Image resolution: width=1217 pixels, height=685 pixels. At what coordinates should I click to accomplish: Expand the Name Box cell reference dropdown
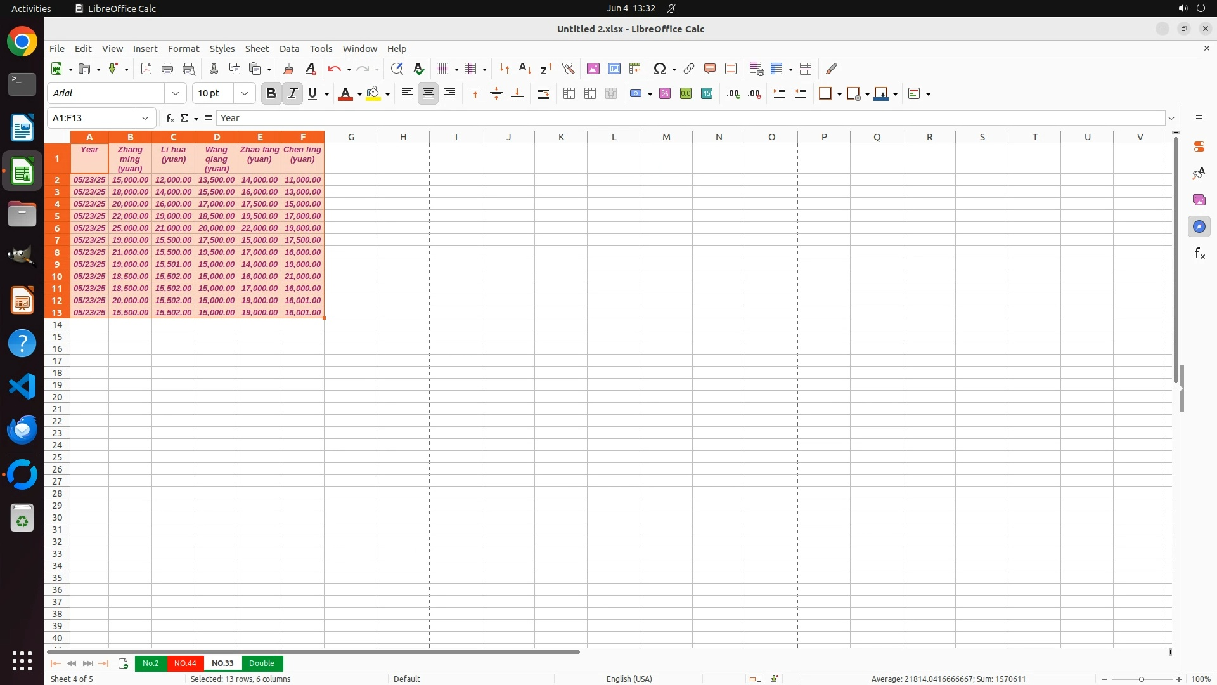[x=145, y=118]
